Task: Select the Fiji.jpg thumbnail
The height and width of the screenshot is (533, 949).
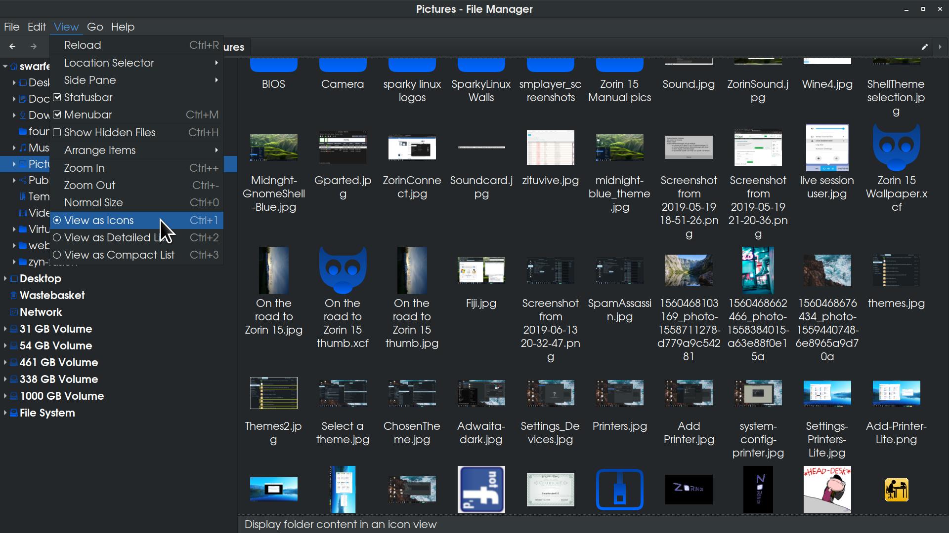Action: (481, 270)
